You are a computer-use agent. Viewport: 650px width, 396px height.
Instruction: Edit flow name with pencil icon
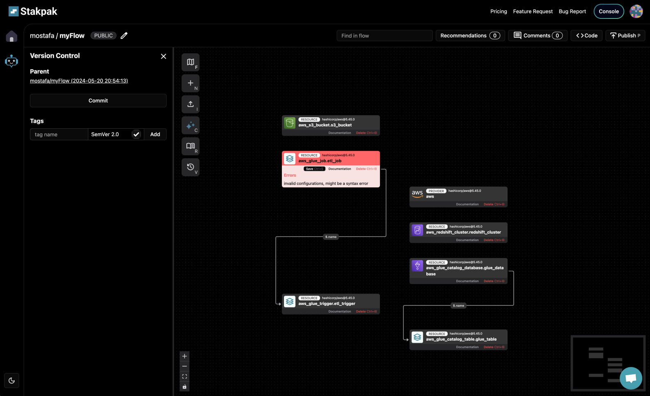tap(124, 36)
